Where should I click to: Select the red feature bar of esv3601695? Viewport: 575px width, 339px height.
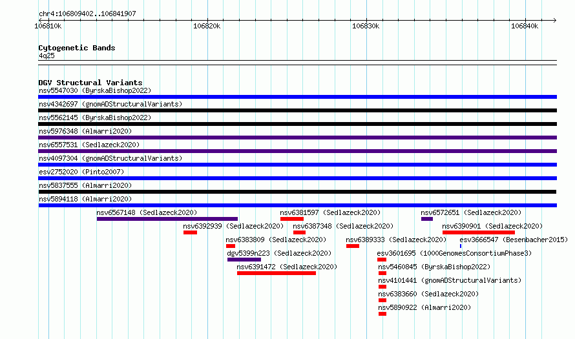pyautogui.click(x=382, y=260)
